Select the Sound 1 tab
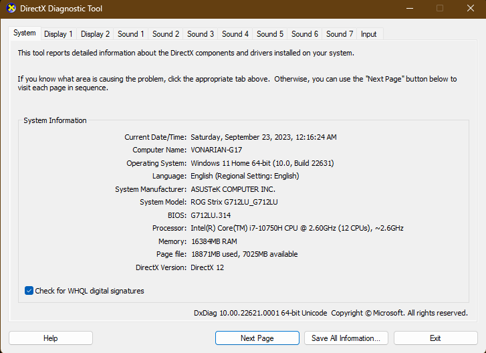The width and height of the screenshot is (486, 353). click(x=131, y=34)
